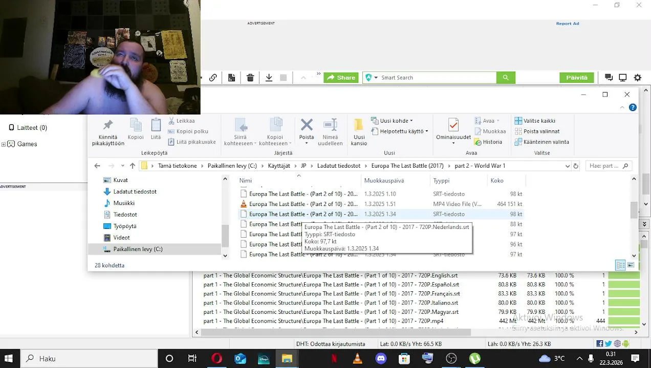The height and width of the screenshot is (368, 651).
Task: Refresh the Explorer address bar
Action: pos(576,166)
